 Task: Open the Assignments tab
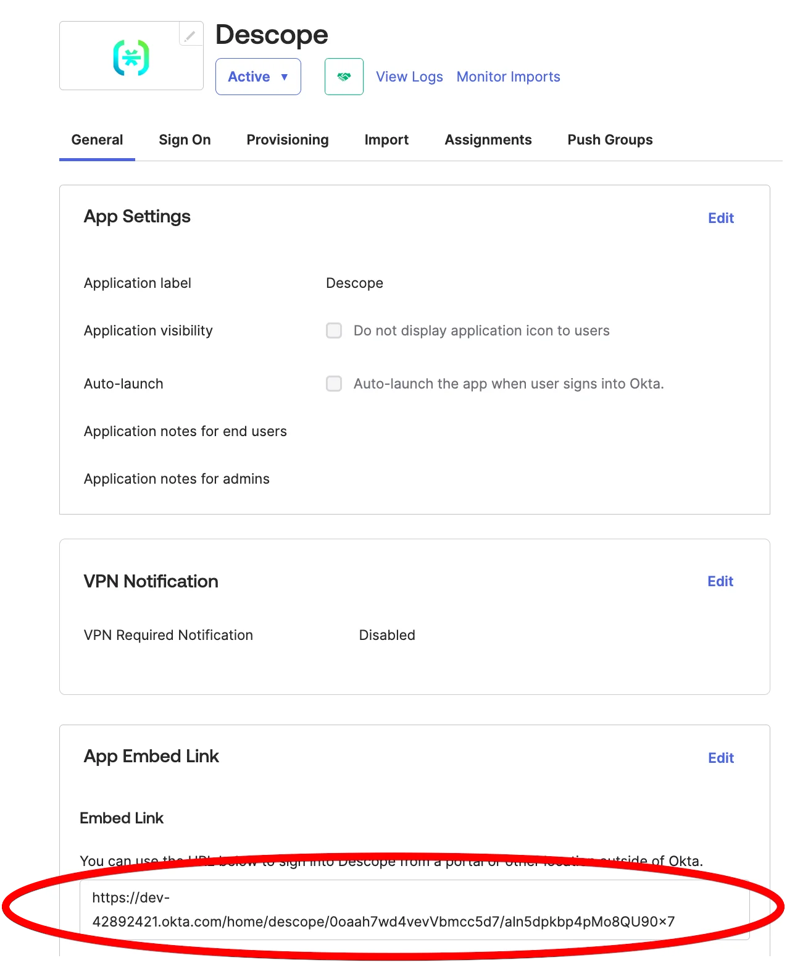(488, 140)
